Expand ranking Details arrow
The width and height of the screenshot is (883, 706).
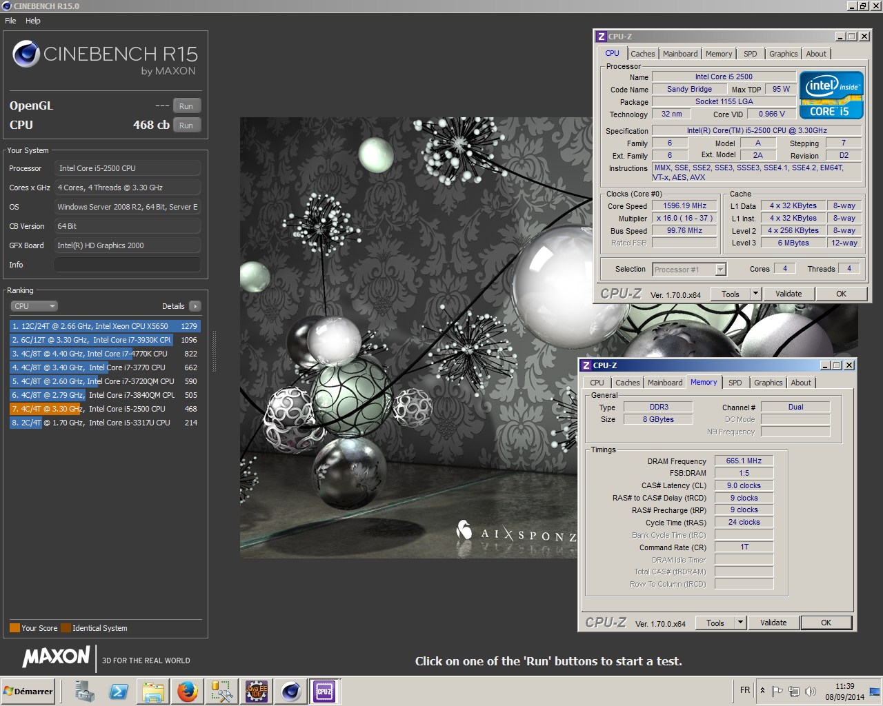[195, 306]
